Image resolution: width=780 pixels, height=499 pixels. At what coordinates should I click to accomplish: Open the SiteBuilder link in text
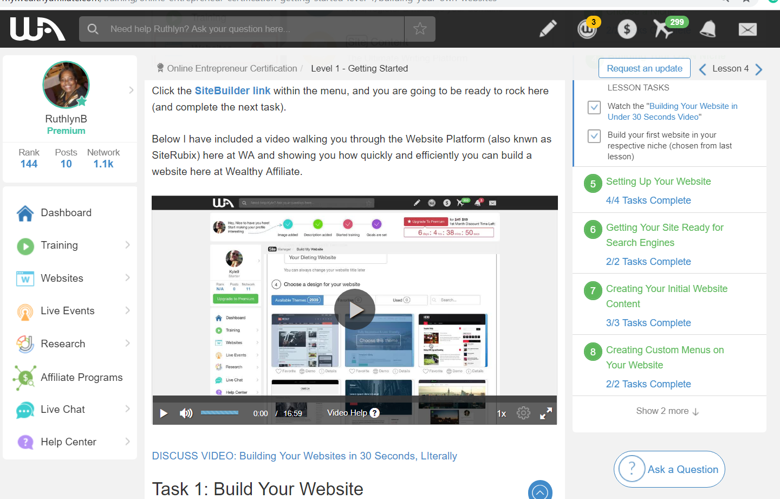[x=232, y=90]
